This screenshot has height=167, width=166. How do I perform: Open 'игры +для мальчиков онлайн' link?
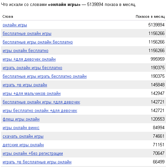coord(32,94)
